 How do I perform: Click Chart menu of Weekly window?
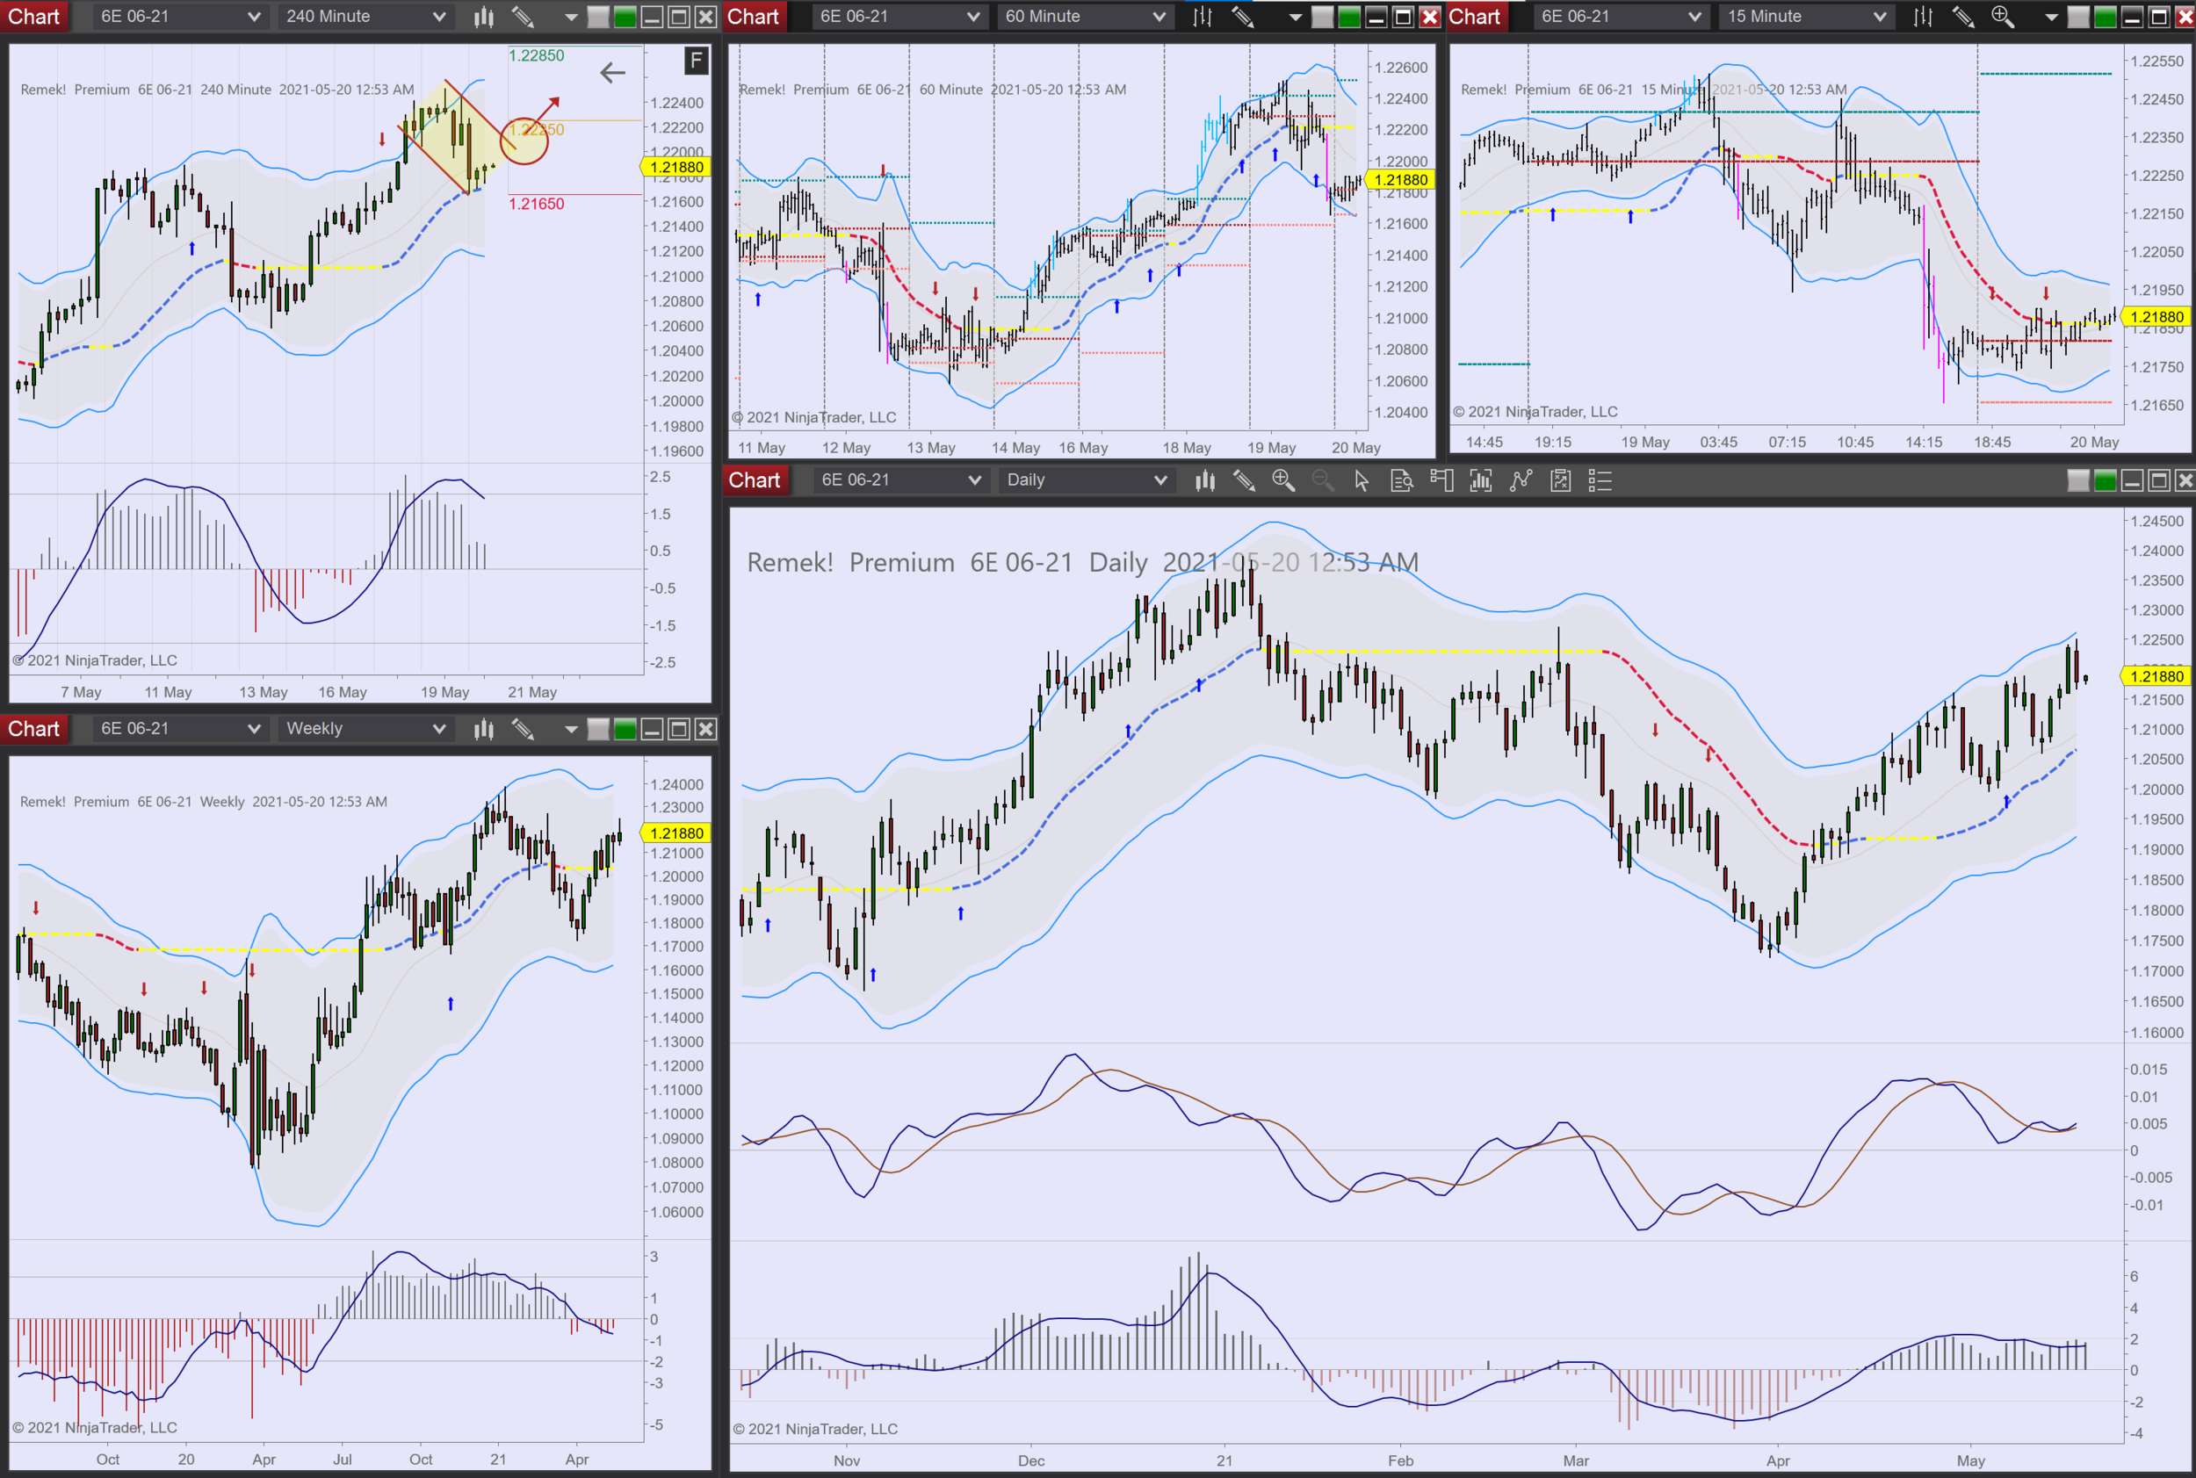click(x=34, y=729)
